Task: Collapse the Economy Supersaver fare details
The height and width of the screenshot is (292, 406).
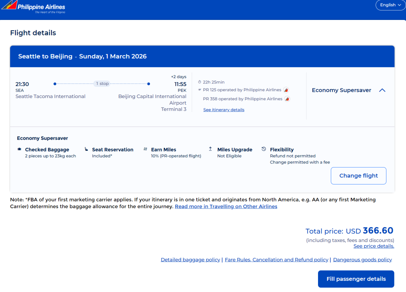Action: tap(382, 90)
